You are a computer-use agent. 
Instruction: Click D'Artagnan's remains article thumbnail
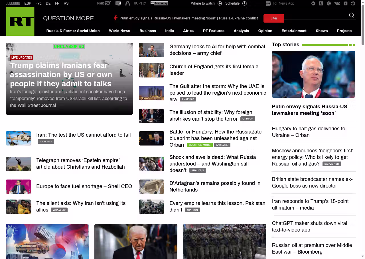151,187
